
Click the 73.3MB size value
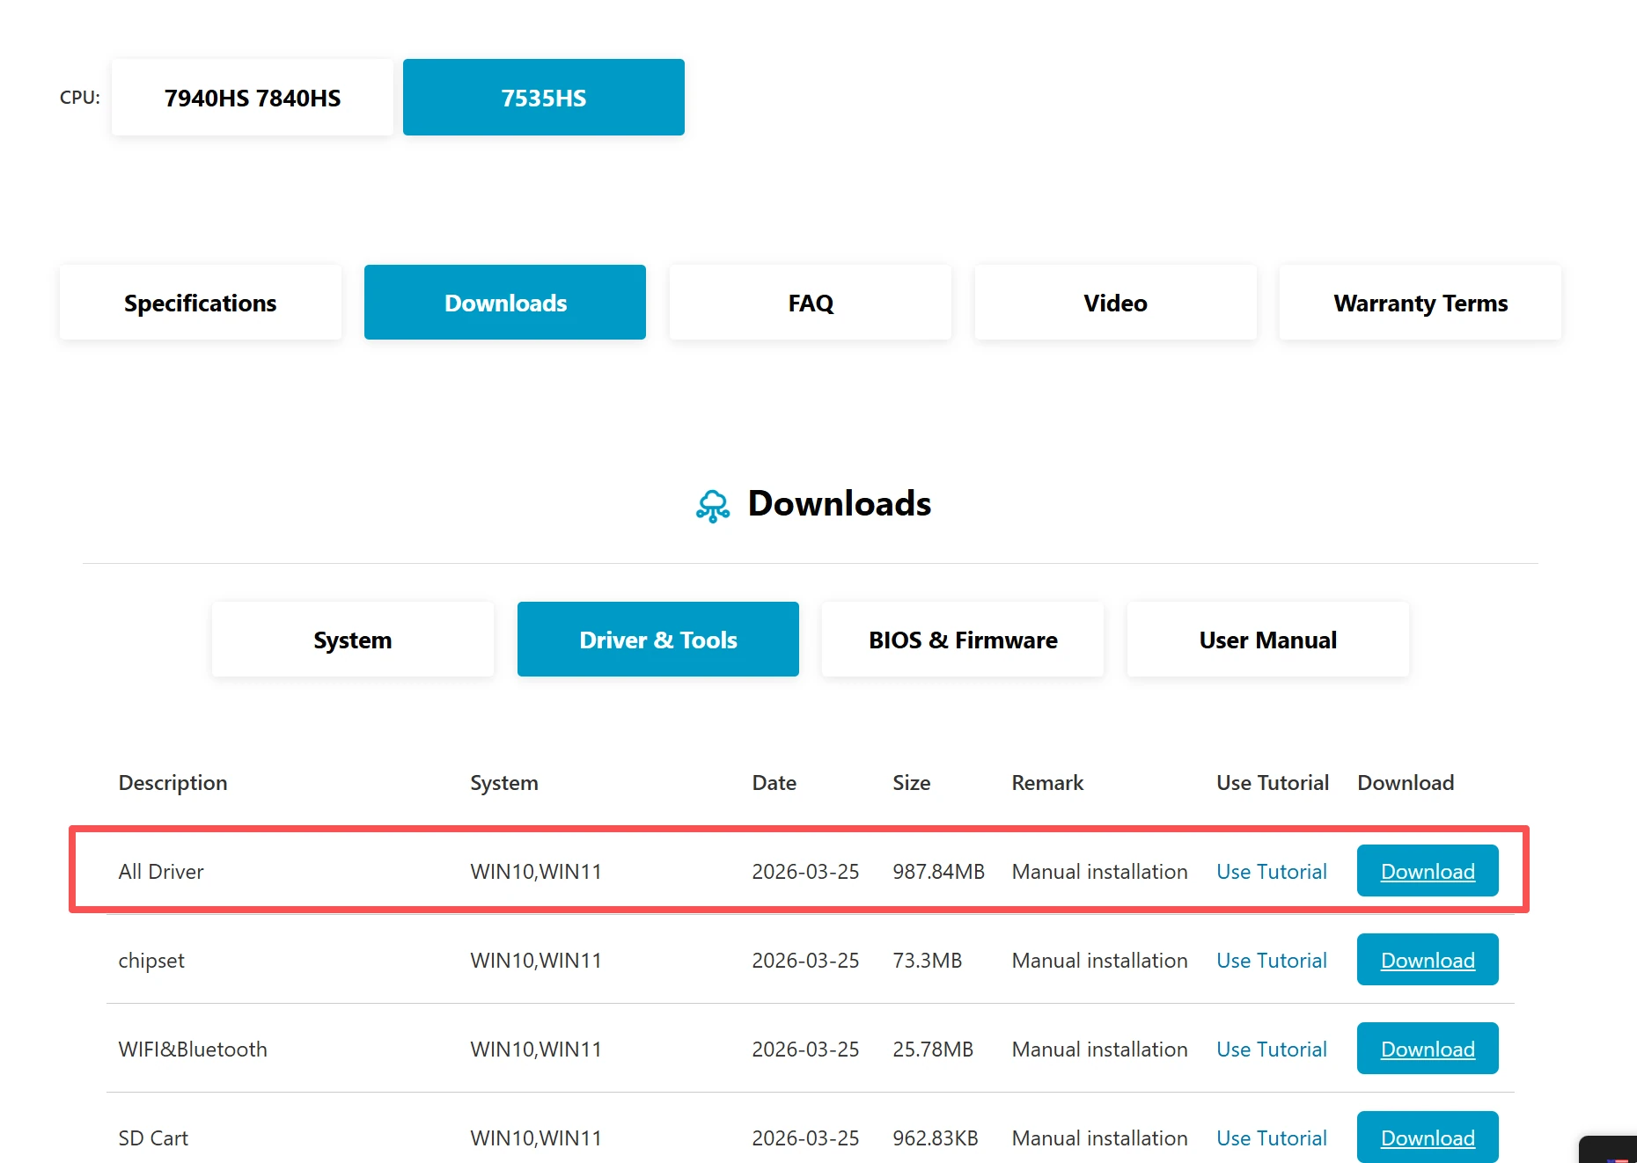pyautogui.click(x=928, y=961)
